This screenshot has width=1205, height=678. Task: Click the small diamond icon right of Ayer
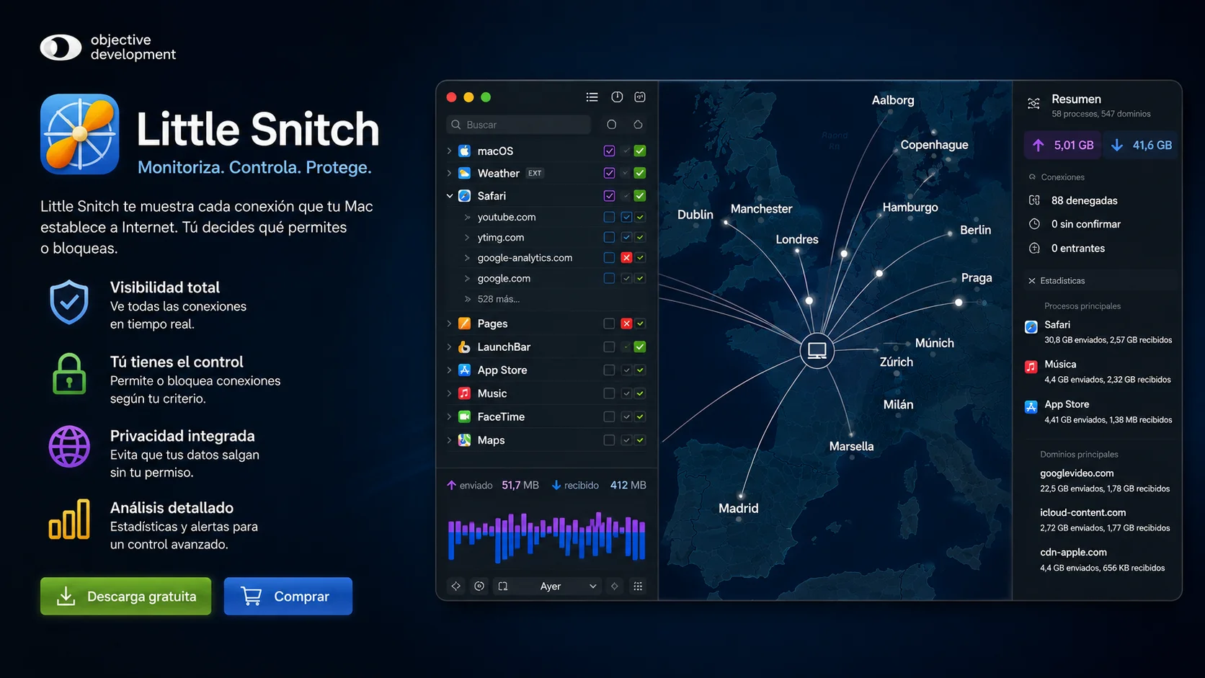point(615,586)
